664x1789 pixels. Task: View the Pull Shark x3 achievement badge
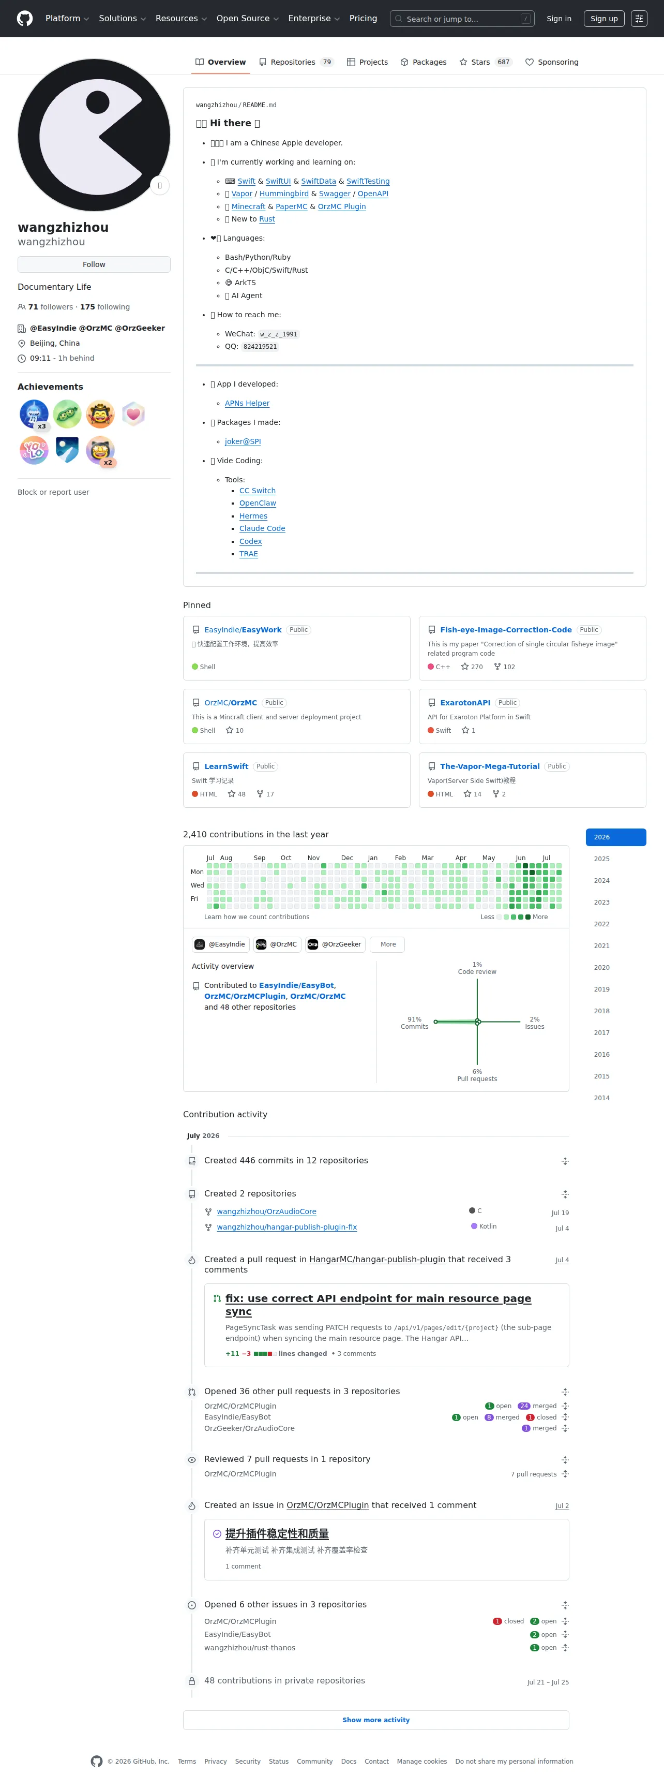[x=34, y=415]
